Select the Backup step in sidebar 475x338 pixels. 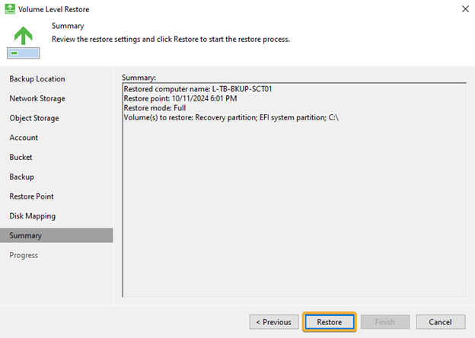22,177
